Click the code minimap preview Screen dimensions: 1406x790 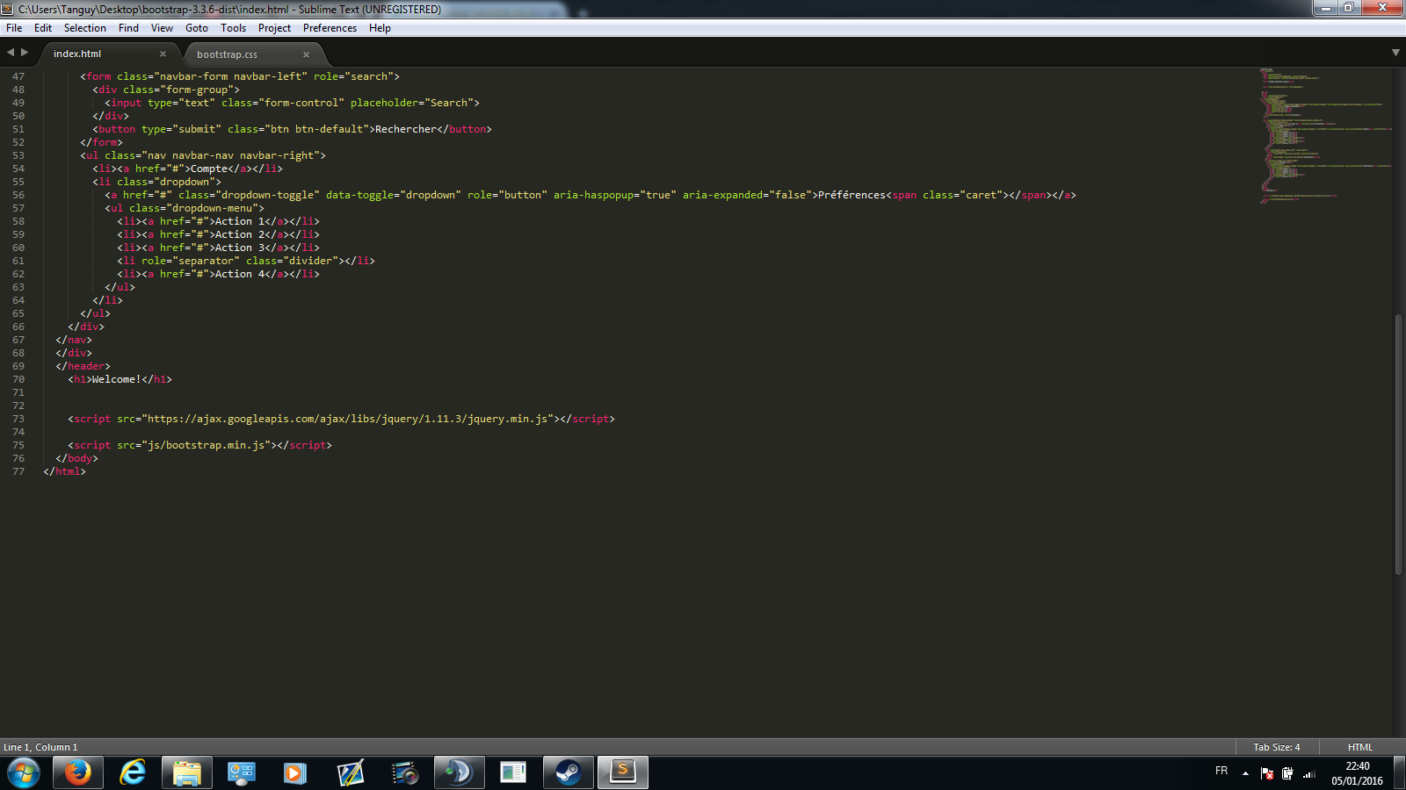click(1325, 136)
